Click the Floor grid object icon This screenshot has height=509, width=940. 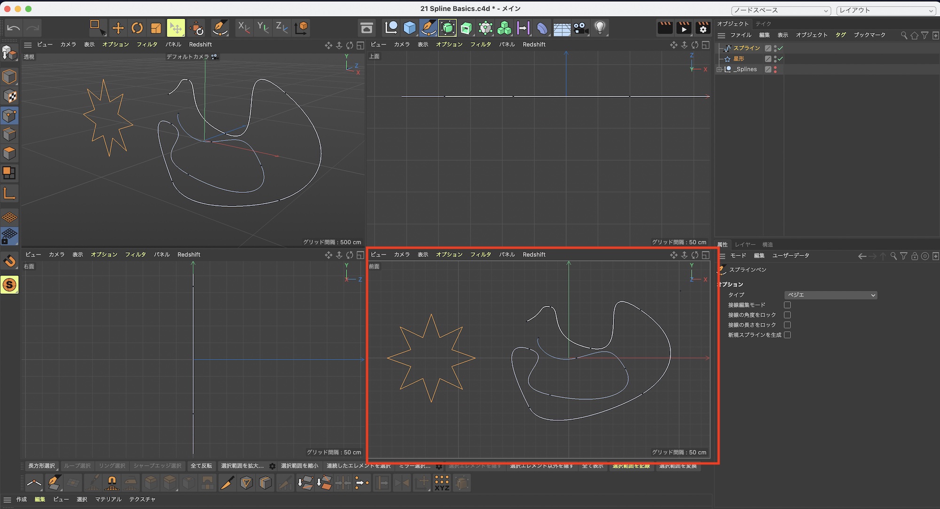tap(562, 29)
